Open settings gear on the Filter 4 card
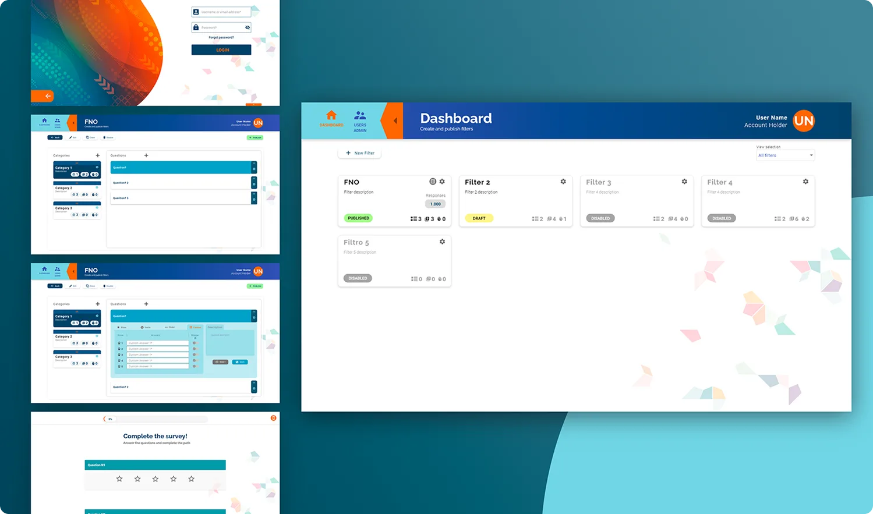This screenshot has height=514, width=873. 805,182
